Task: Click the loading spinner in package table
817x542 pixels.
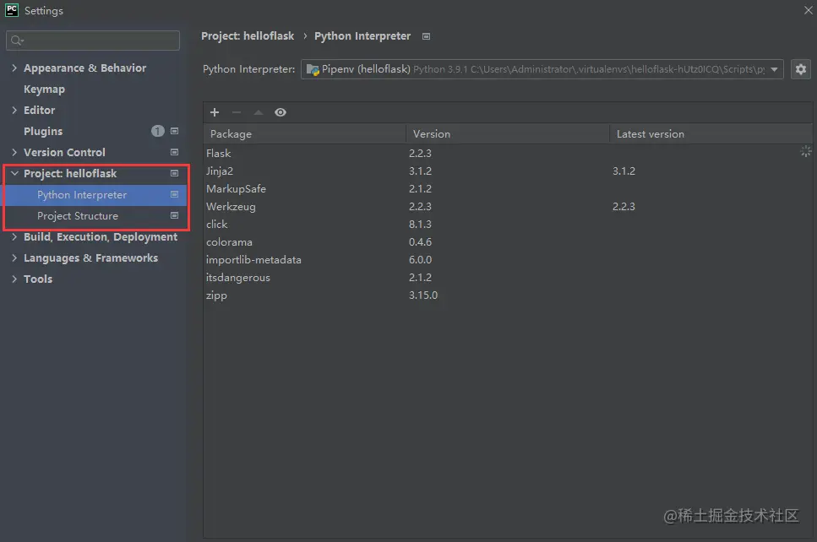Action: 805,151
